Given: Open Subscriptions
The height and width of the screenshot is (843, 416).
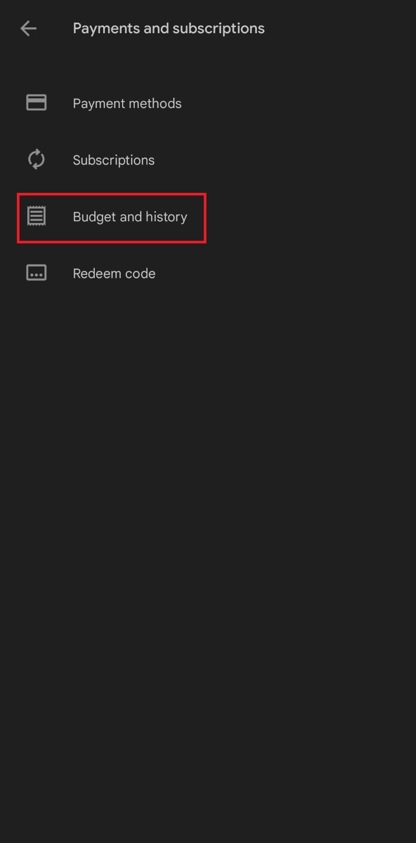Looking at the screenshot, I should click(208, 160).
